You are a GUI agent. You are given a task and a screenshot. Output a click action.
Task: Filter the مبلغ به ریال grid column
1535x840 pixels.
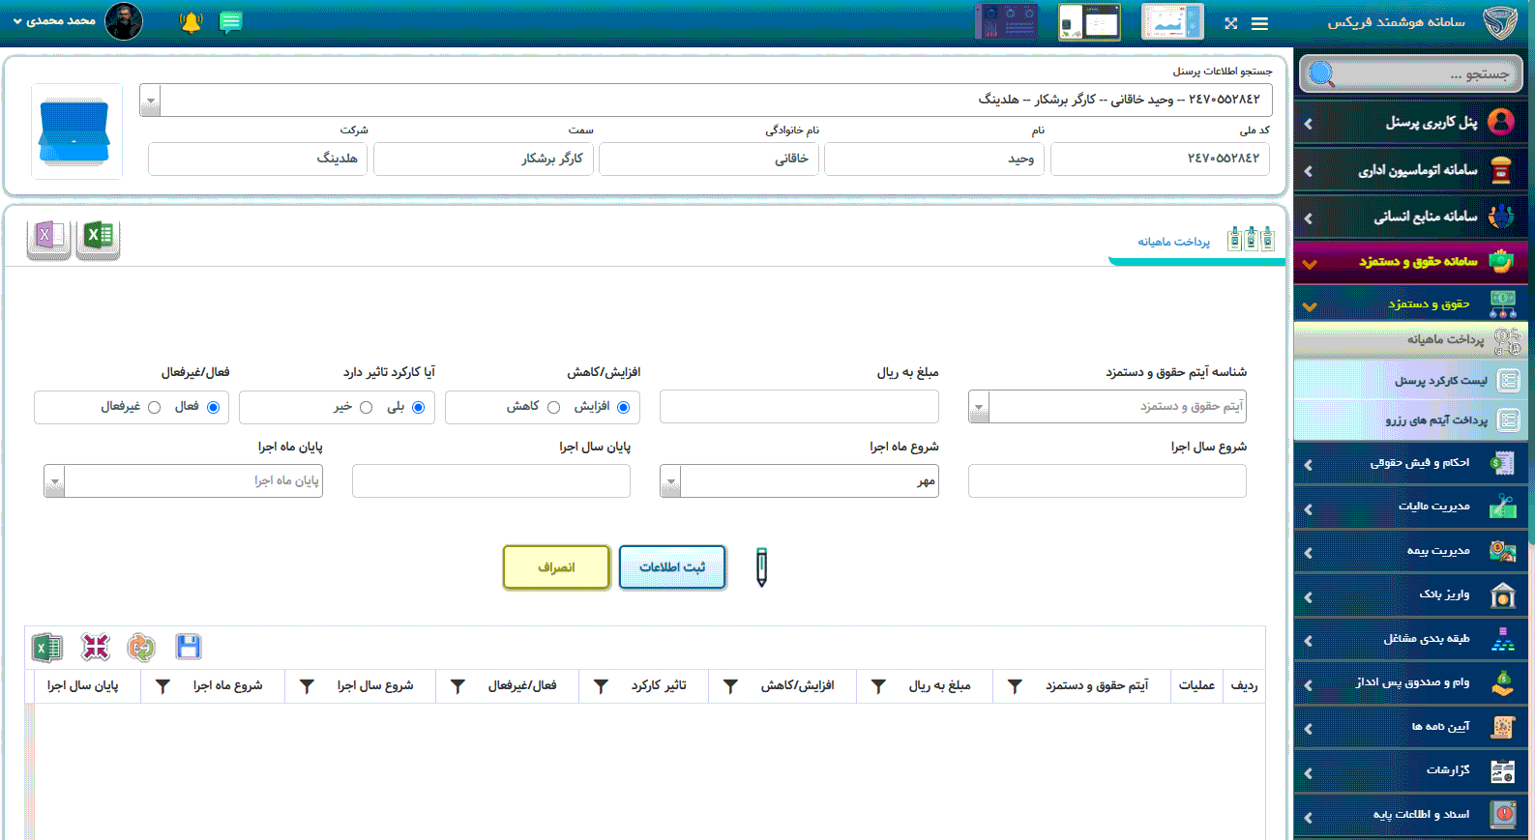pyautogui.click(x=878, y=686)
